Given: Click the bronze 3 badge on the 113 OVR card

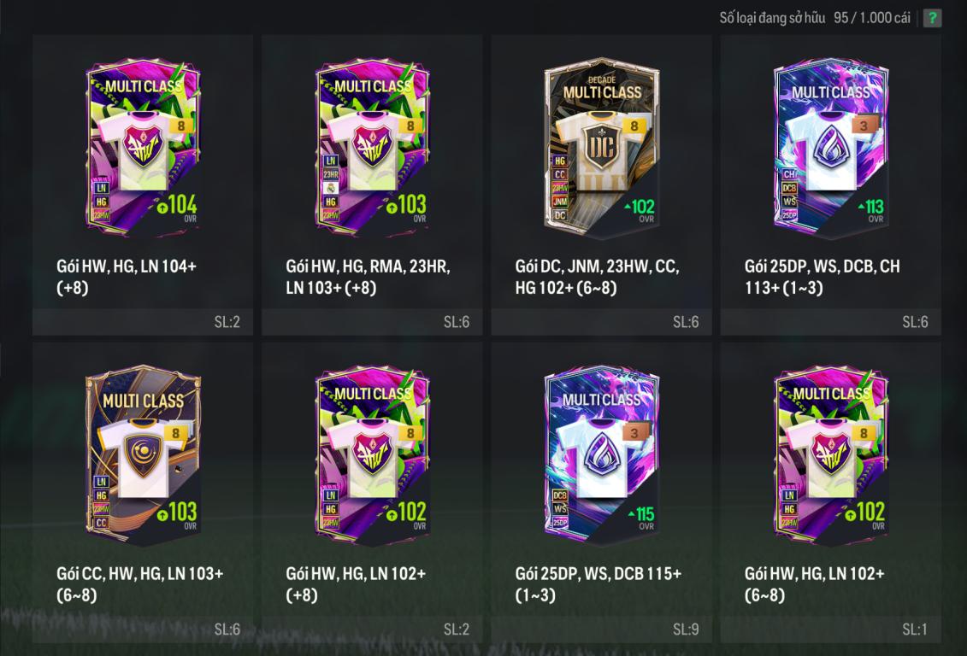Looking at the screenshot, I should (864, 126).
